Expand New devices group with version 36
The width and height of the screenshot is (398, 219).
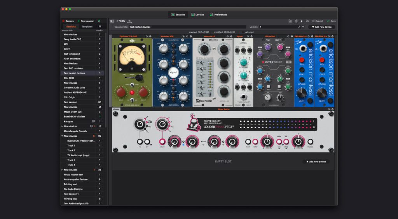point(62,170)
